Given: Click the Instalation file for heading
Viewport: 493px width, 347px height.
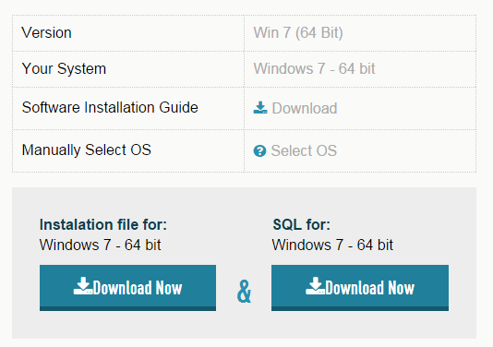Looking at the screenshot, I should pyautogui.click(x=103, y=225).
